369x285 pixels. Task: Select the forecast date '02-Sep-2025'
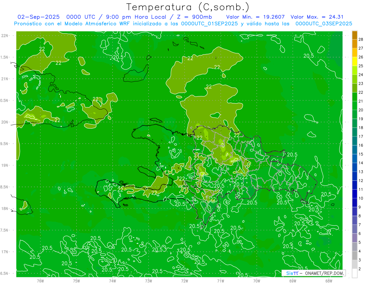[38, 17]
